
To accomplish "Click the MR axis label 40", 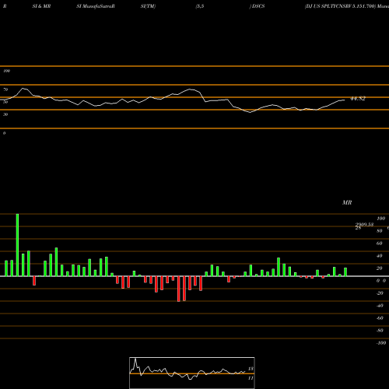I will point(380,256).
